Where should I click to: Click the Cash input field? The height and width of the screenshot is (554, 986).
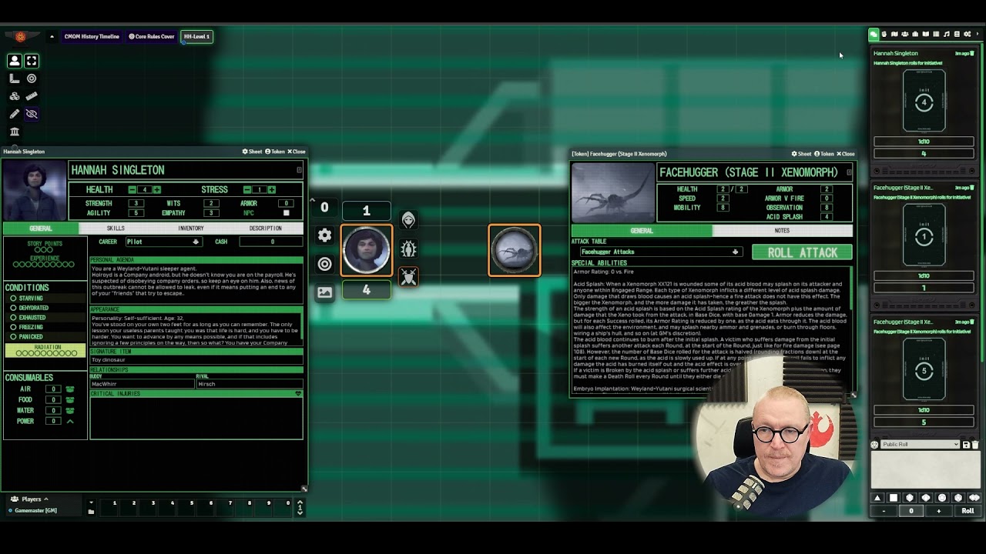click(272, 242)
